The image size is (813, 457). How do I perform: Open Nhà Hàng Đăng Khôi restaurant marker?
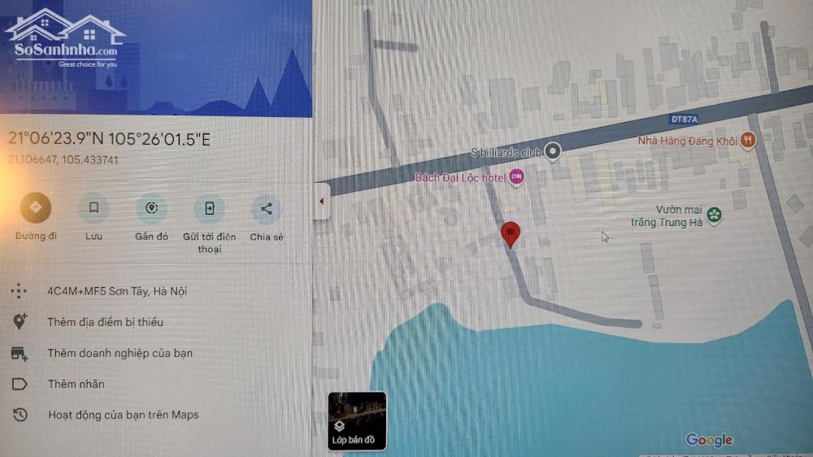[x=747, y=140]
